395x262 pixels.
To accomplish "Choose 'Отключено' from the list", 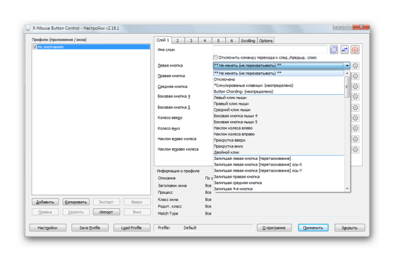I will [278, 80].
